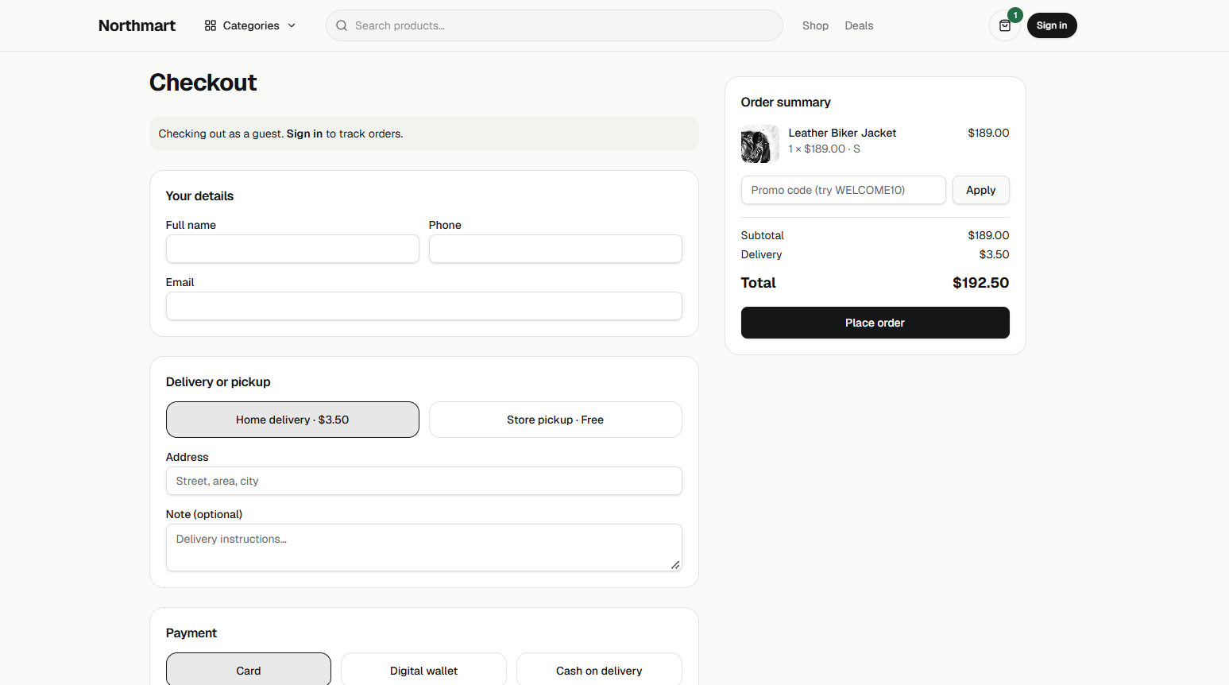Click the Delivery $3.50 value
The width and height of the screenshot is (1229, 685).
[994, 254]
